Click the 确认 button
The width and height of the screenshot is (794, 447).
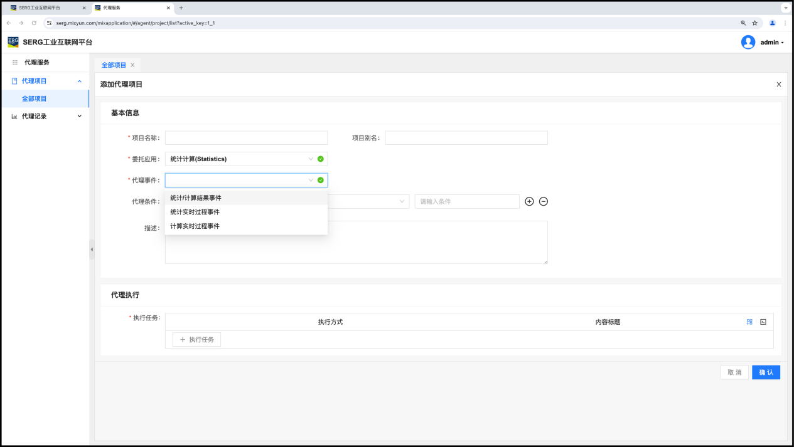[766, 372]
